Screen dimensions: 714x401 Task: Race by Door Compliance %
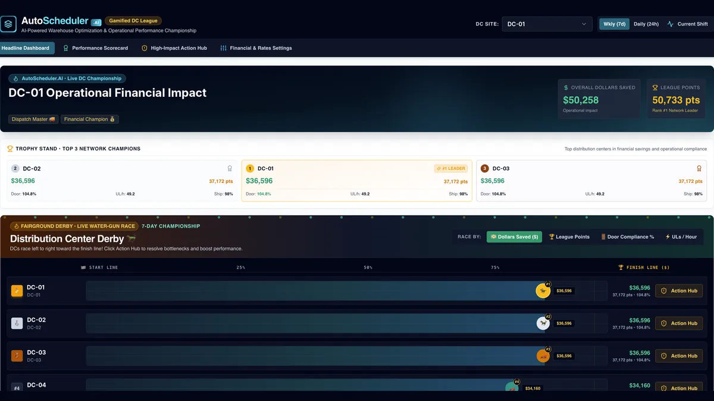pyautogui.click(x=627, y=236)
